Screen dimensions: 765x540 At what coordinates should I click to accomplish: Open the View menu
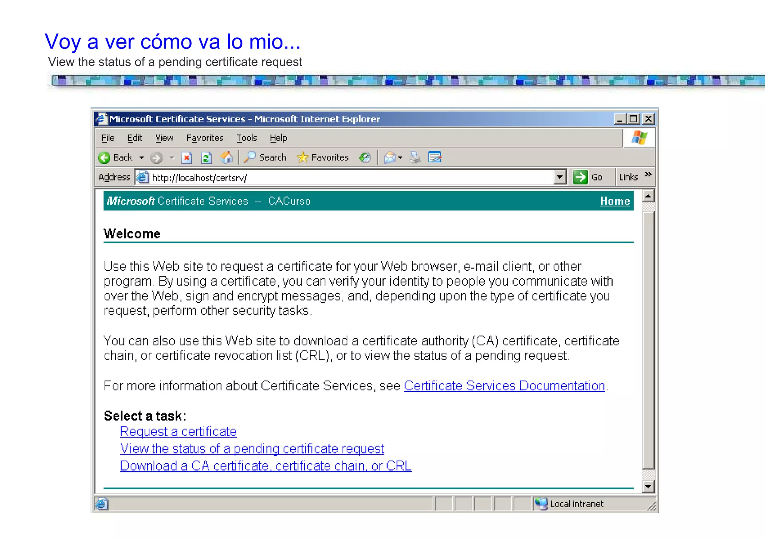(164, 138)
